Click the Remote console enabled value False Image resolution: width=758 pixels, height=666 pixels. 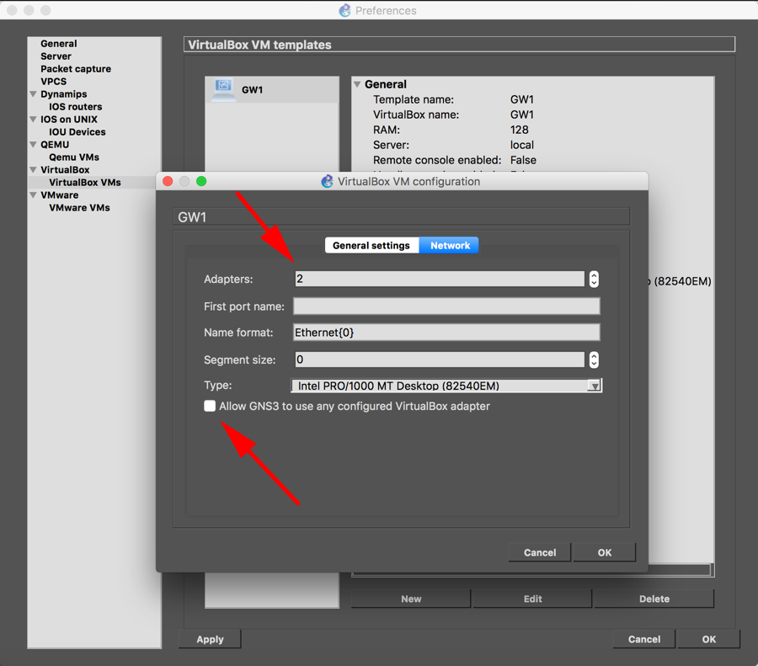[524, 160]
